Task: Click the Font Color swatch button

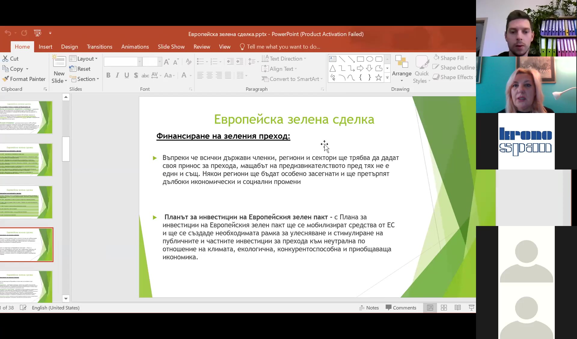Action: 184,75
